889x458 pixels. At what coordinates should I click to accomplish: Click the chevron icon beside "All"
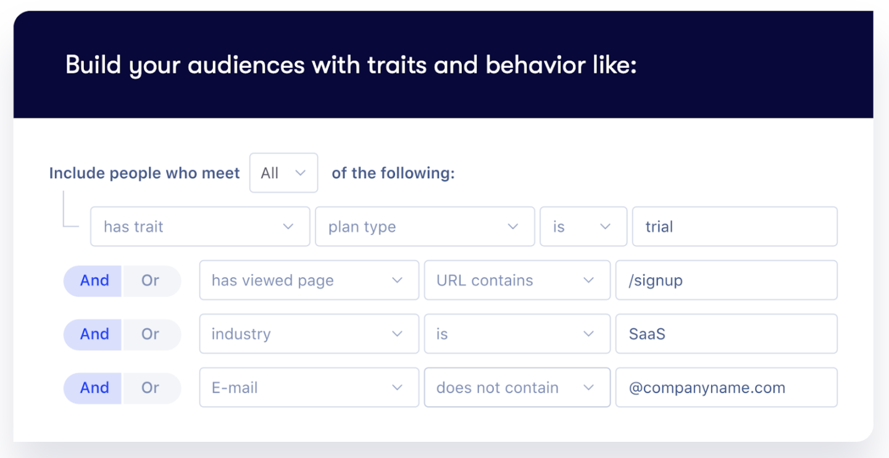[299, 173]
